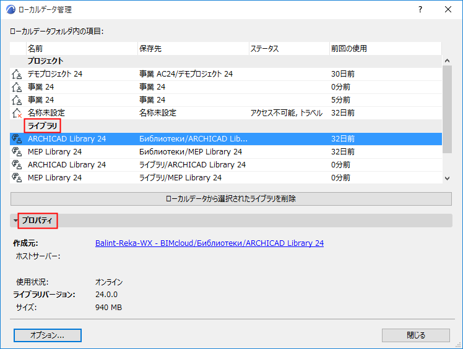The image size is (463, 349).
Task: Click the scroll down arrow of the list
Action: point(447,179)
